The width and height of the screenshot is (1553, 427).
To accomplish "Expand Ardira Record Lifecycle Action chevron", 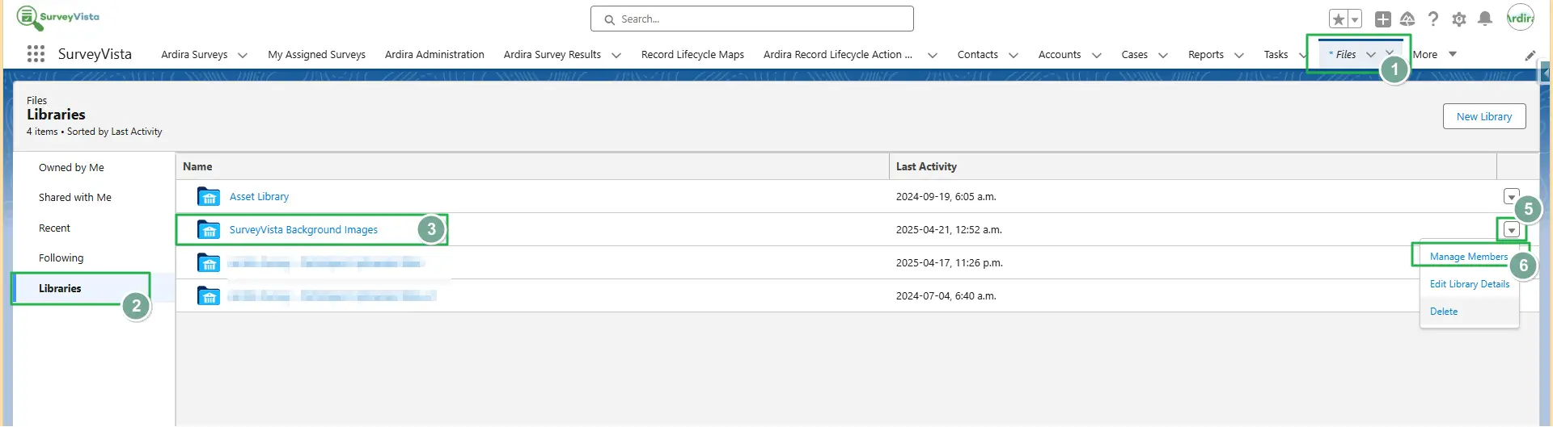I will point(932,55).
